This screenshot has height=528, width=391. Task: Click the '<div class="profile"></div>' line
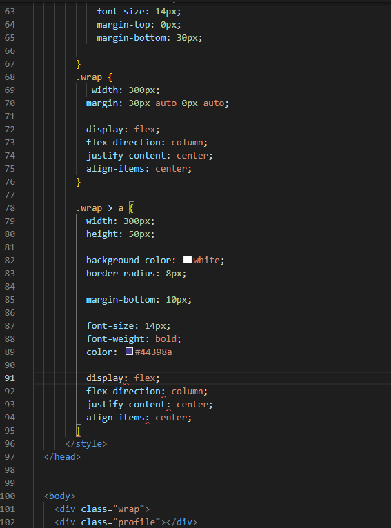(126, 522)
